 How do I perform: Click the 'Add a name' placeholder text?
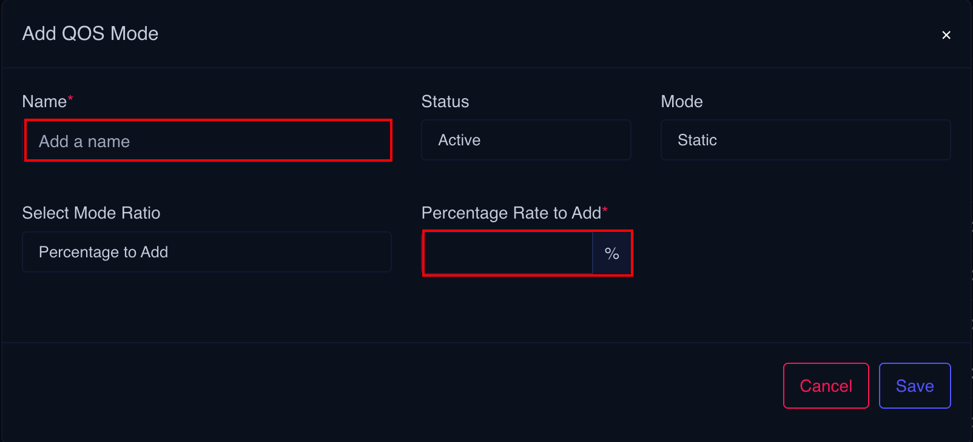pos(84,142)
